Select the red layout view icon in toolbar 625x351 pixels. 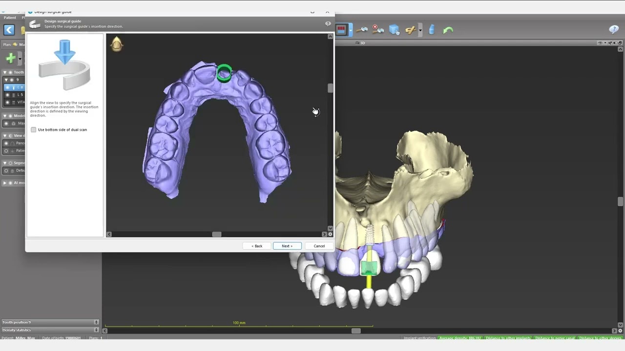coord(341,30)
